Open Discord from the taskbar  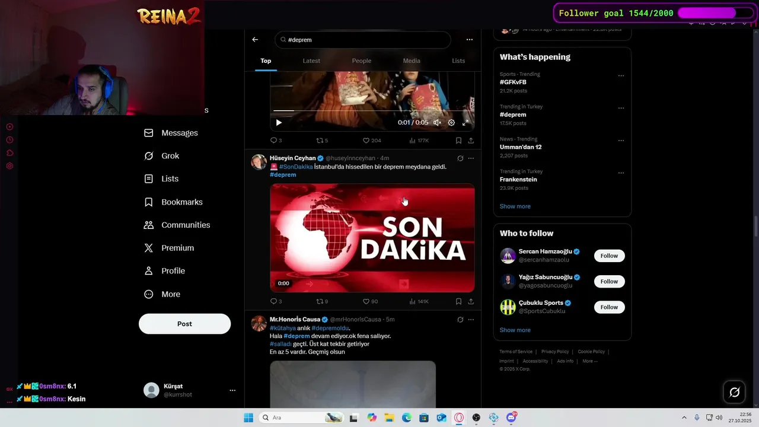click(x=511, y=418)
